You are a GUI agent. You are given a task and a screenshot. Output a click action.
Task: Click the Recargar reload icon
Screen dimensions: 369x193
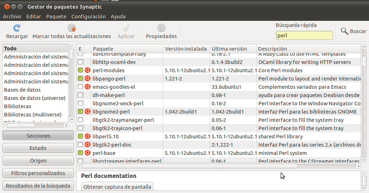click(17, 28)
